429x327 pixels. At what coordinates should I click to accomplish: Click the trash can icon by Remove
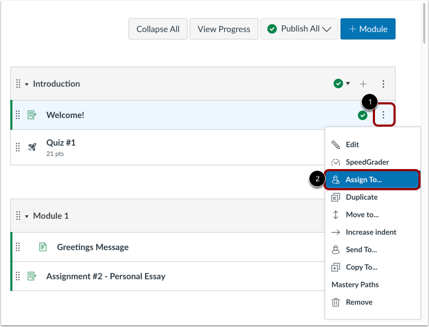[336, 302]
